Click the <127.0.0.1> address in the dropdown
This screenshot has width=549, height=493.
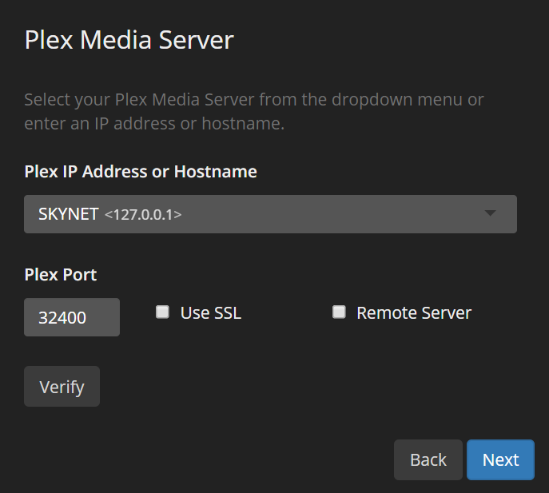tap(143, 215)
